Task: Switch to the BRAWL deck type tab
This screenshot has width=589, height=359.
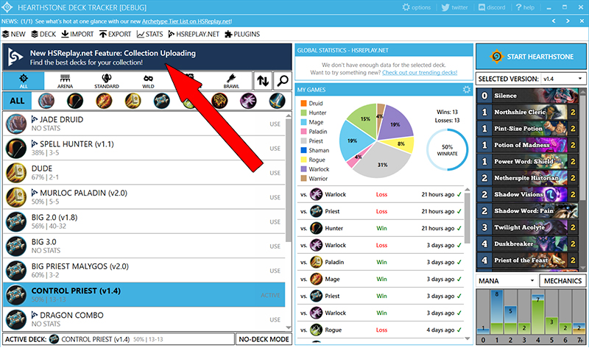Action: coord(231,81)
